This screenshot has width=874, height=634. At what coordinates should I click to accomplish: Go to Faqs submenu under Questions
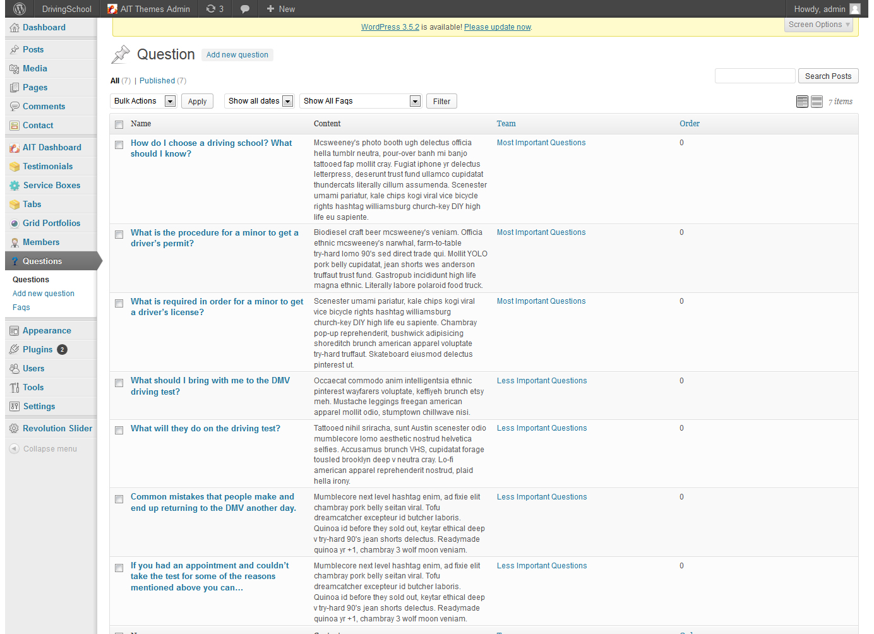coord(21,308)
